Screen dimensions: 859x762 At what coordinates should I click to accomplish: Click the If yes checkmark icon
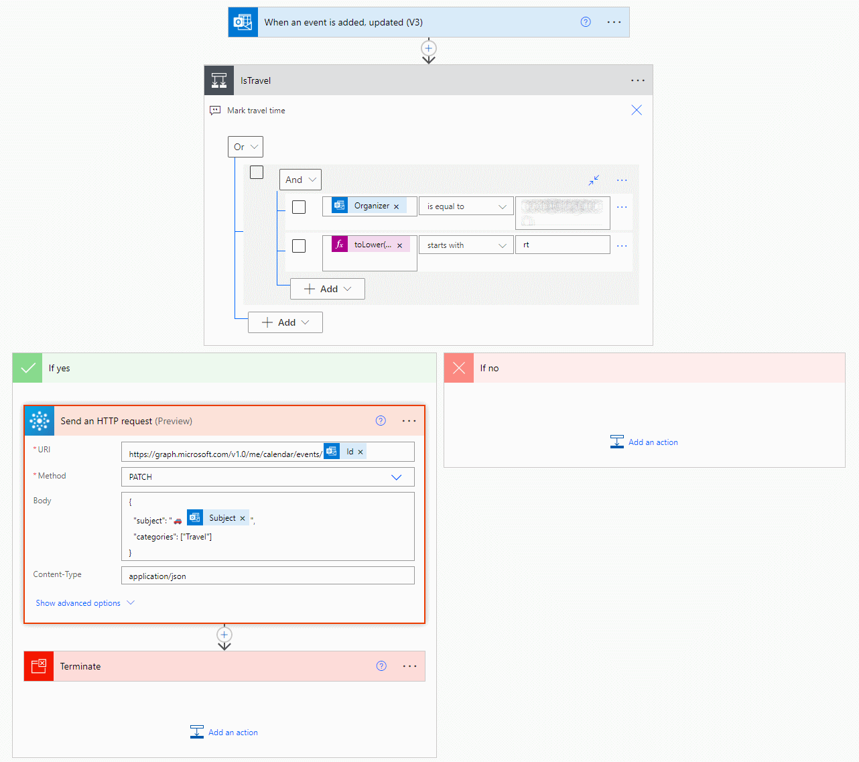(x=27, y=368)
